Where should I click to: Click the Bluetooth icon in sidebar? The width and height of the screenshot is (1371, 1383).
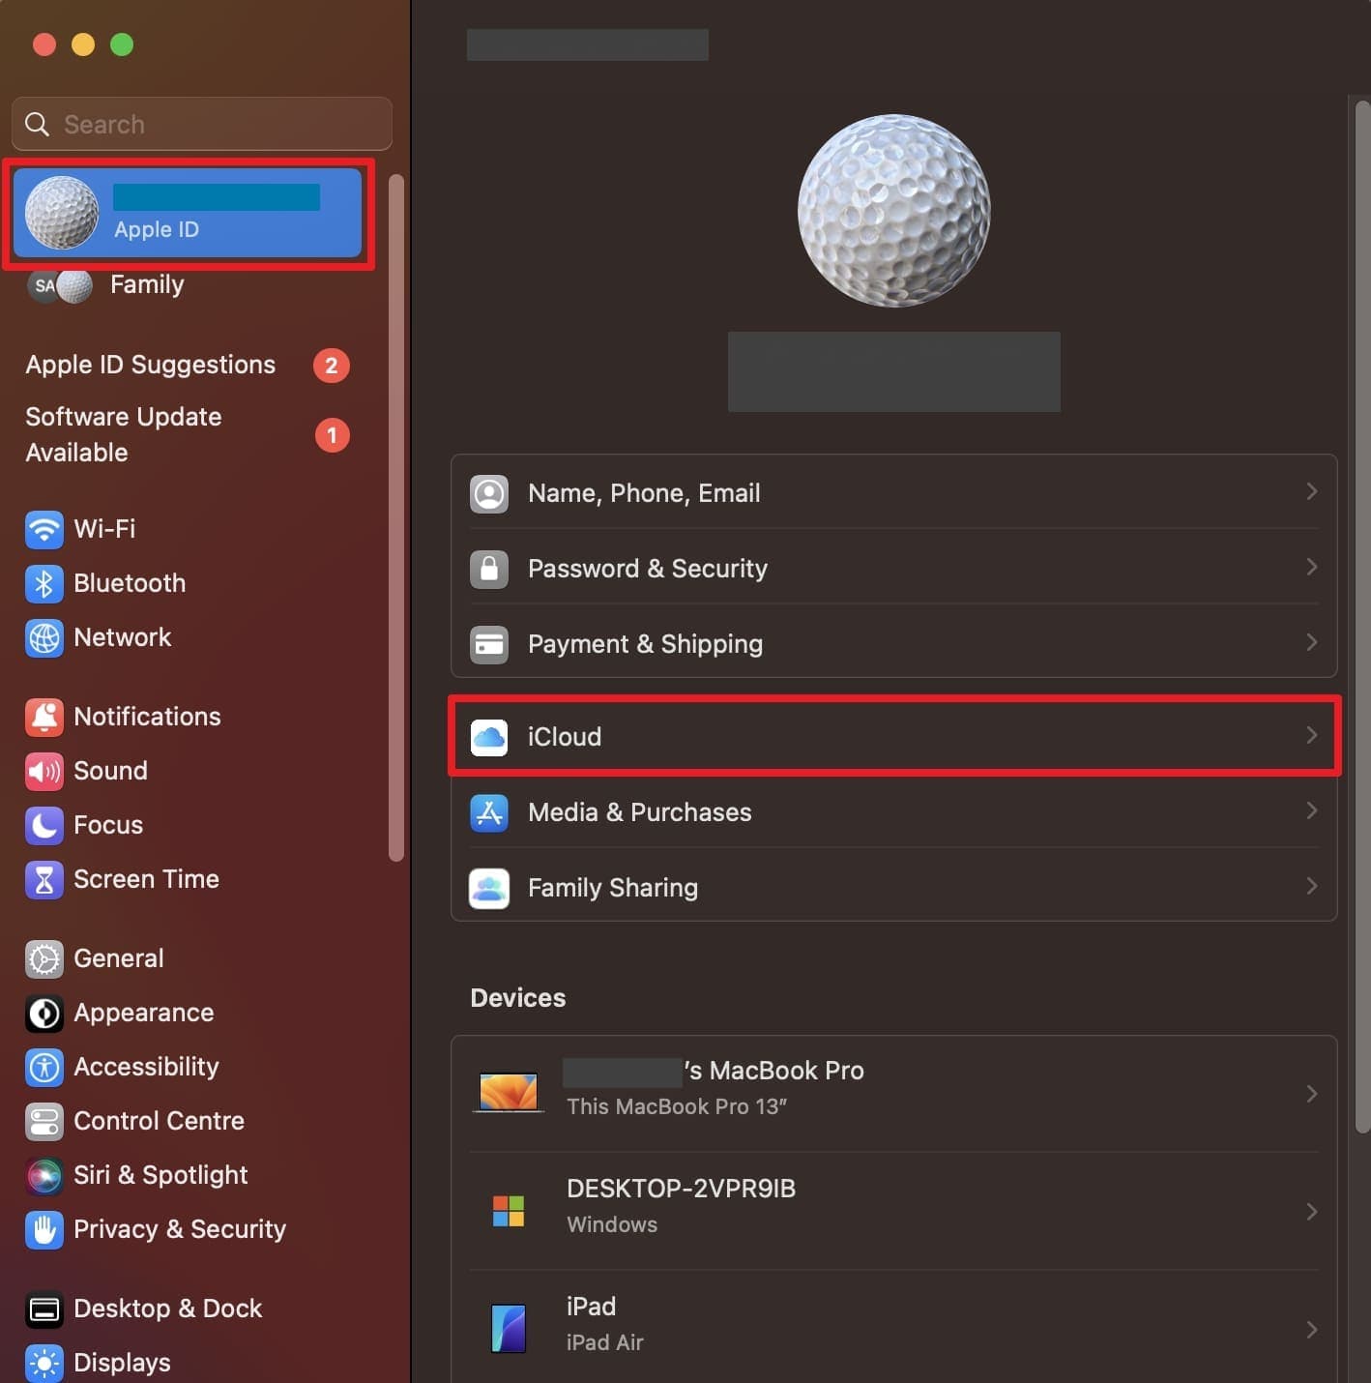point(44,583)
